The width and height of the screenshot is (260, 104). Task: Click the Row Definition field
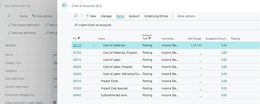pos(55,79)
